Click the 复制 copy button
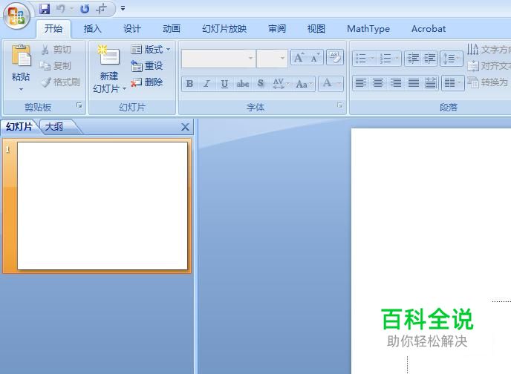Viewport: 511px width, 374px height. click(56, 66)
